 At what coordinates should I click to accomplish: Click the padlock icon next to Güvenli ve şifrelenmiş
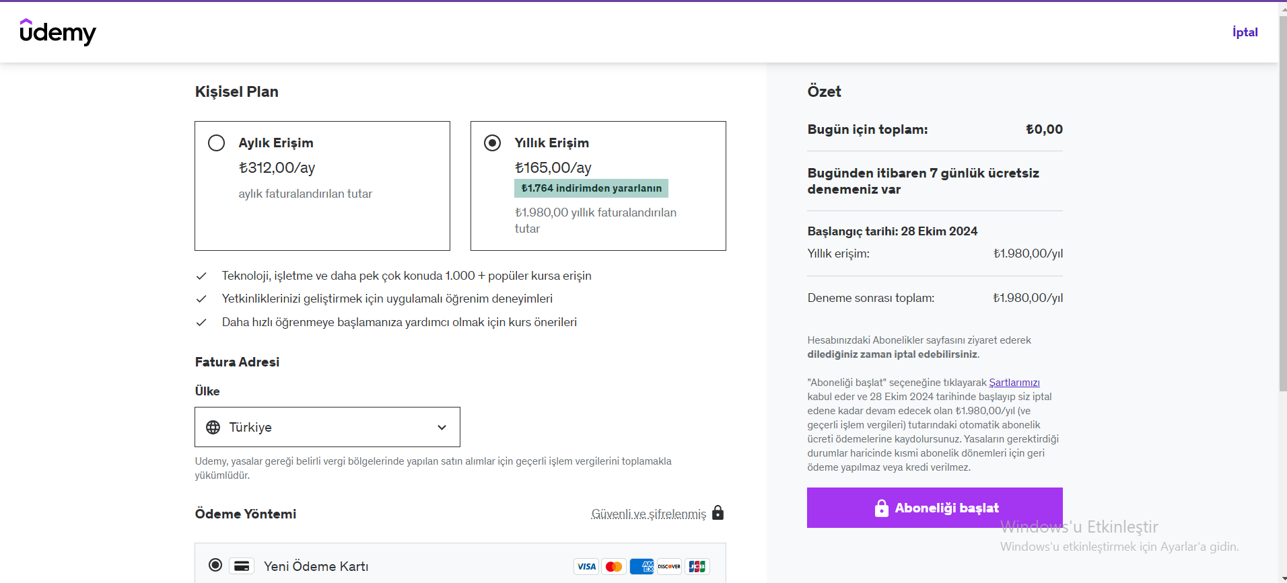pos(718,512)
